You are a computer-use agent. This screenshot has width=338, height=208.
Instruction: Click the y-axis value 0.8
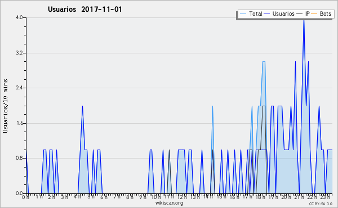point(19,159)
